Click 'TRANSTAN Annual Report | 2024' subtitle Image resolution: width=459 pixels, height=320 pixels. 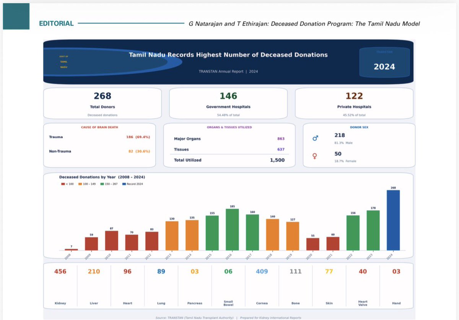228,71
